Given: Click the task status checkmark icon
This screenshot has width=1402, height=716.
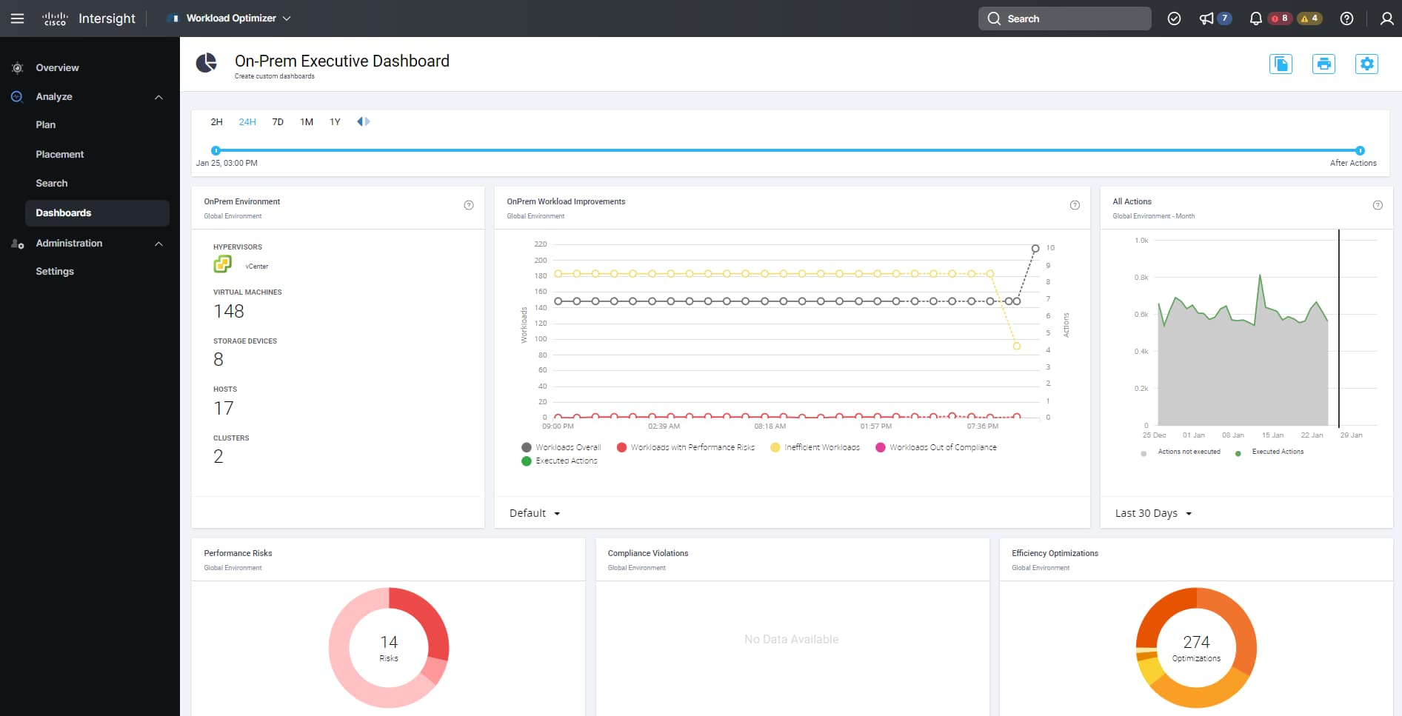Looking at the screenshot, I should click(1174, 19).
